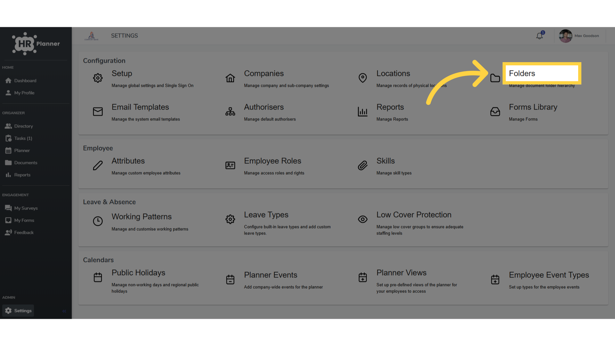Open Directory from the sidebar

coord(19,126)
